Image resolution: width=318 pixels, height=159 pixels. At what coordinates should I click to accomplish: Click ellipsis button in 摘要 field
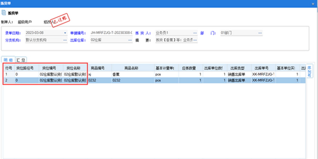[195, 40]
